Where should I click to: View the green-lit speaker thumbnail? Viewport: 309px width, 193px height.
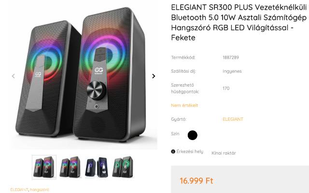[123, 167]
